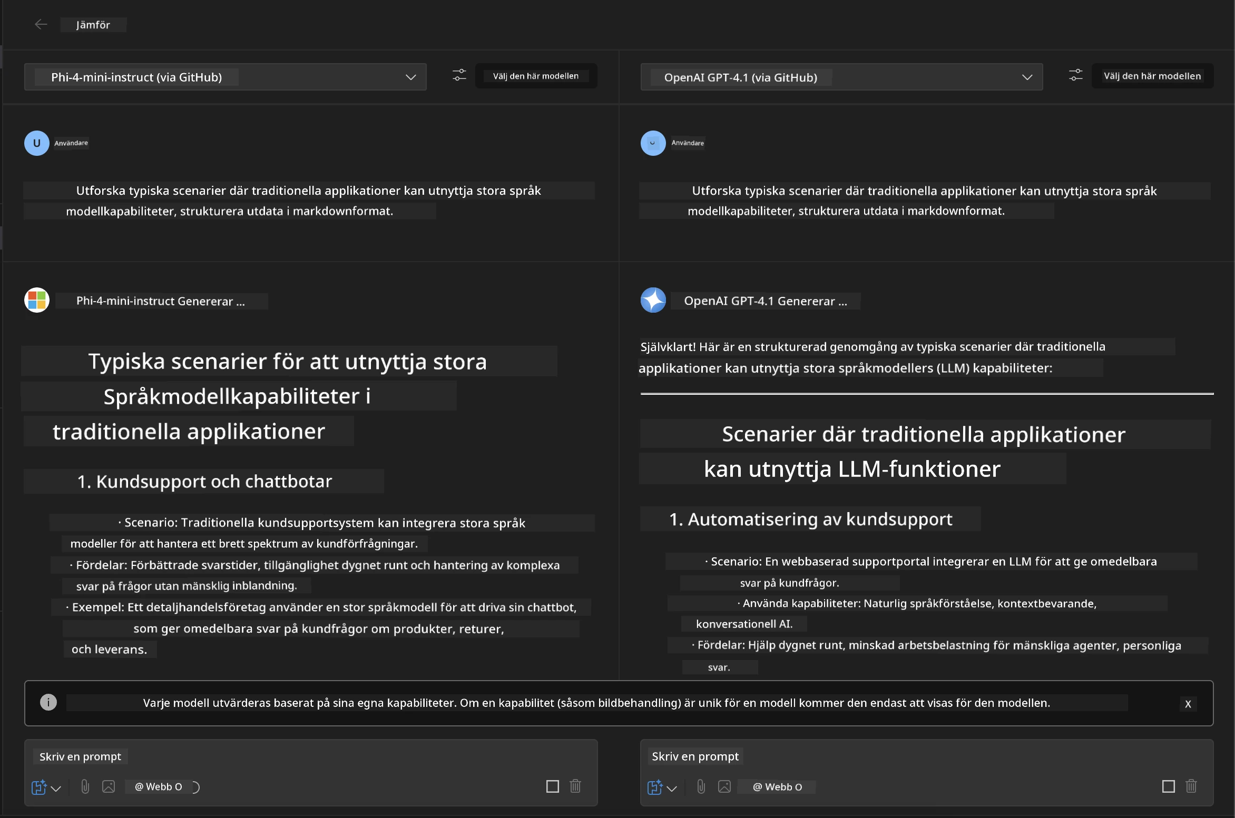Click info icon in notification banner
The height and width of the screenshot is (818, 1235).
pos(48,702)
